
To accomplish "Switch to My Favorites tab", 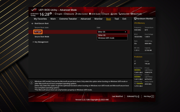I will [40, 19].
